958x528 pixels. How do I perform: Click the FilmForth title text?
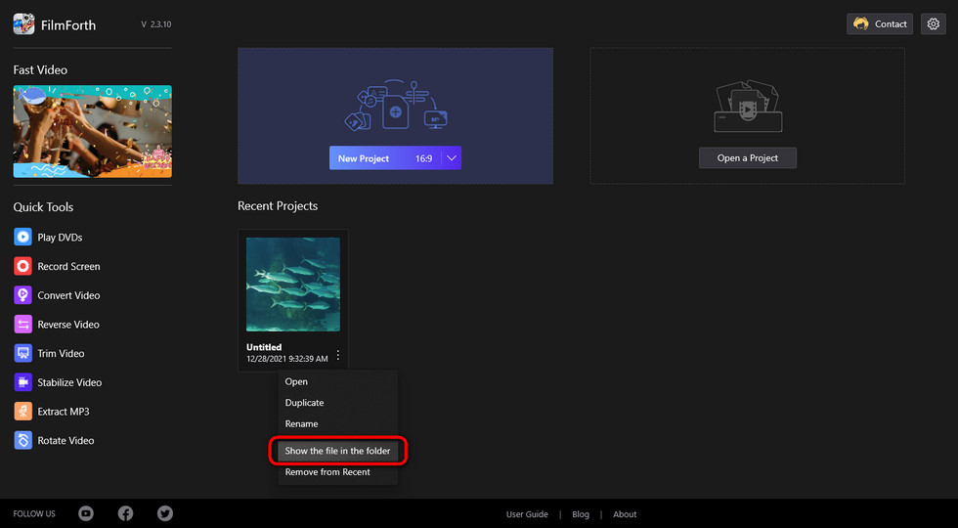point(68,25)
